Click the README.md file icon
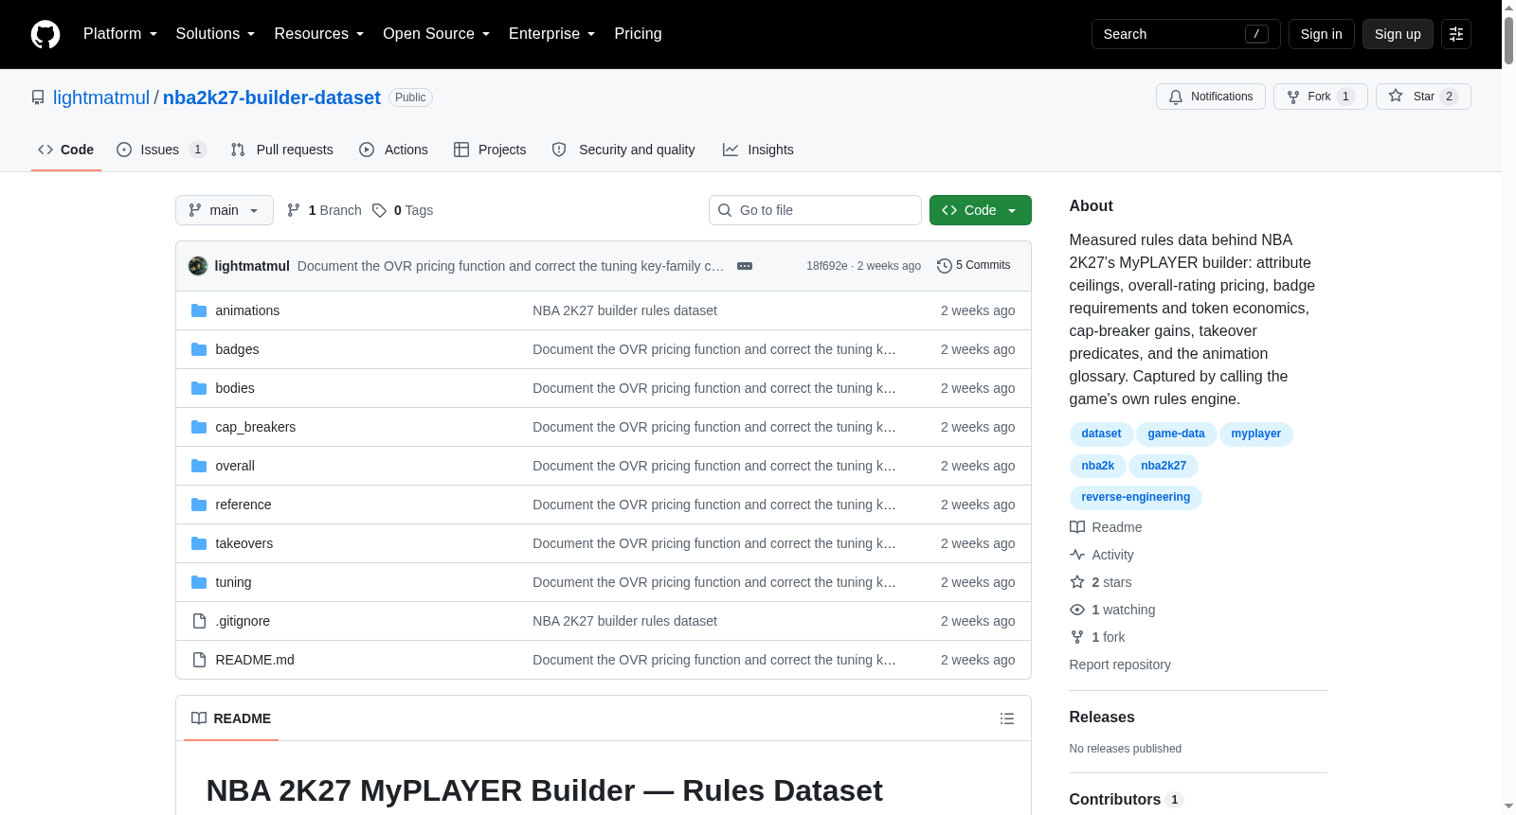The height and width of the screenshot is (815, 1516). tap(199, 660)
